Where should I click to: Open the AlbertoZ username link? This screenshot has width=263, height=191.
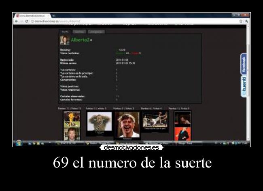pyautogui.click(x=80, y=40)
